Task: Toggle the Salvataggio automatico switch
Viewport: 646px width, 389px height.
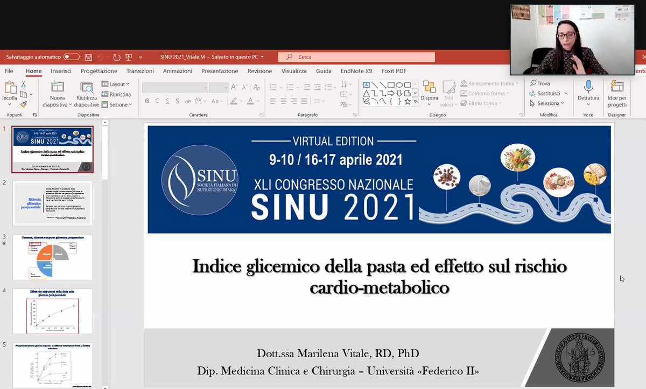Action: (71, 57)
